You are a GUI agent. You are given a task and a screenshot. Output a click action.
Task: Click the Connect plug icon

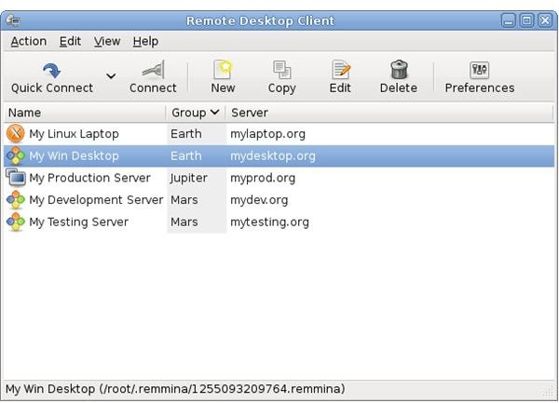tap(154, 70)
